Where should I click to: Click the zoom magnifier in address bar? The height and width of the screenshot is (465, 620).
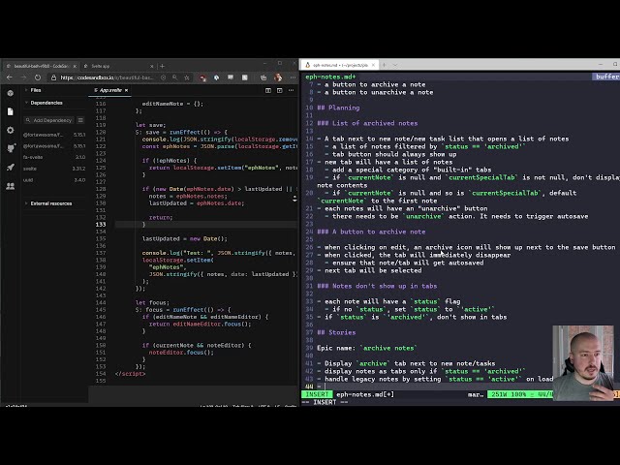point(174,77)
